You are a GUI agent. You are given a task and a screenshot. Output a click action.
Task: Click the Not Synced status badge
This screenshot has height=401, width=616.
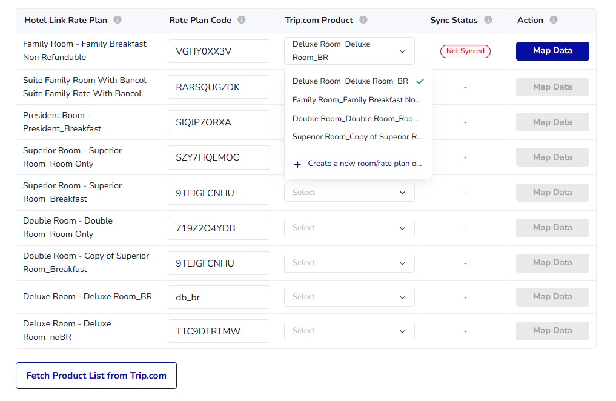tap(465, 51)
